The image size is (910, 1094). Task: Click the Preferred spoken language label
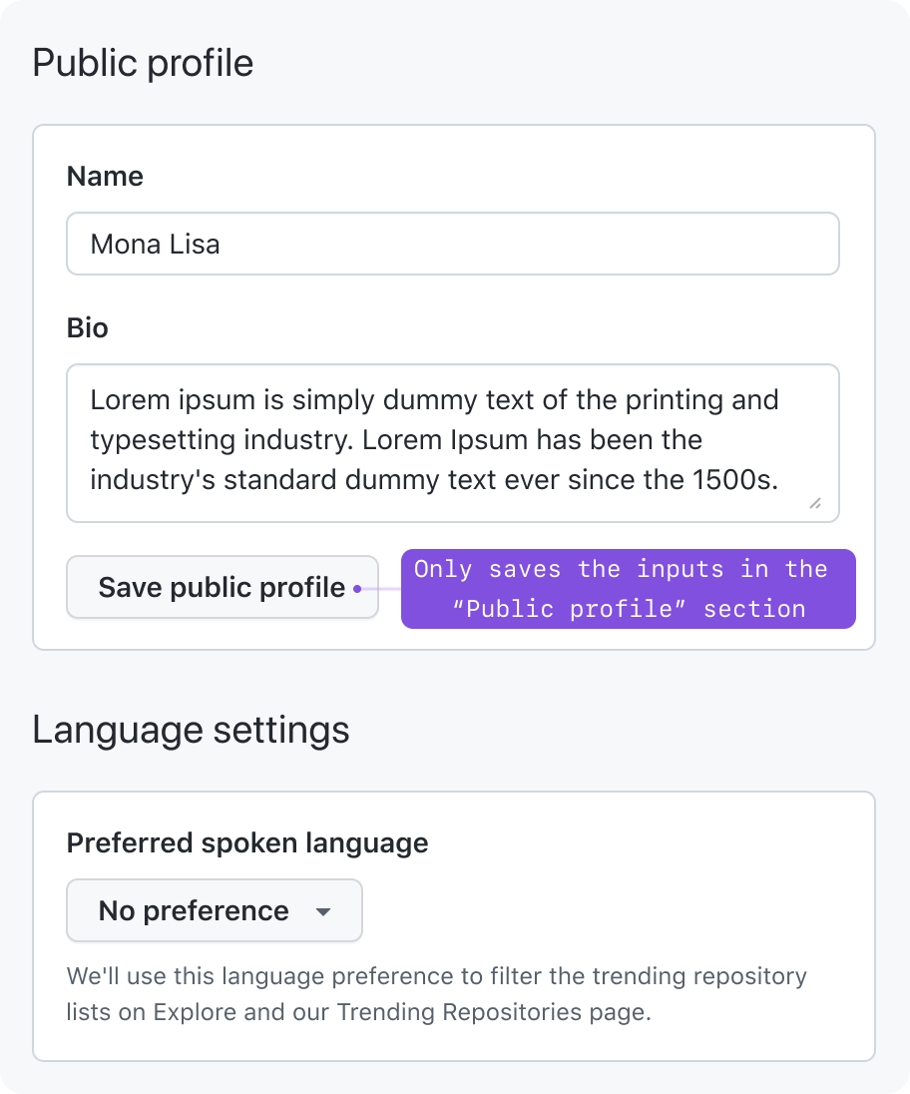tap(246, 842)
